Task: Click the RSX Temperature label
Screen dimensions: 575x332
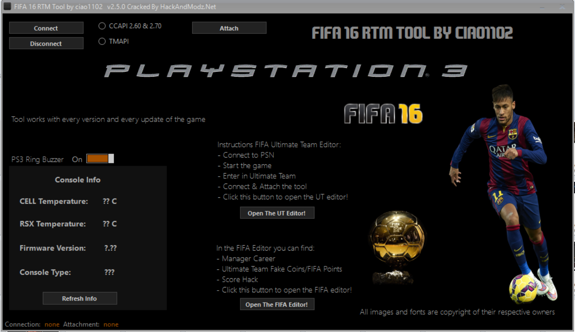Action: point(52,224)
